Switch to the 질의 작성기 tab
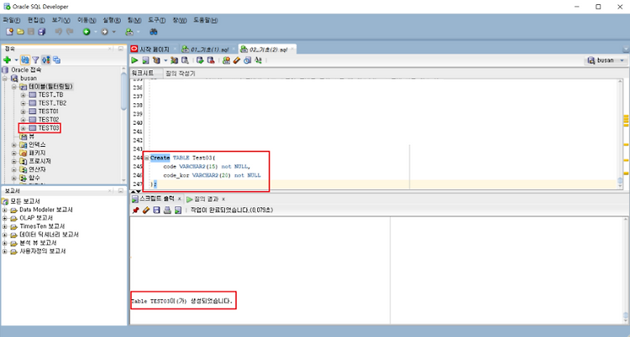The width and height of the screenshot is (630, 337). (x=181, y=74)
